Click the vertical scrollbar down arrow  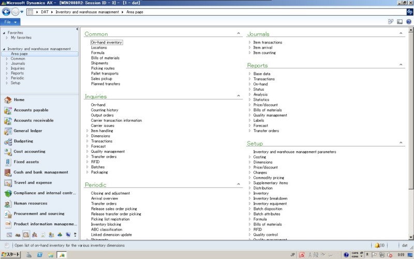pos(410,237)
